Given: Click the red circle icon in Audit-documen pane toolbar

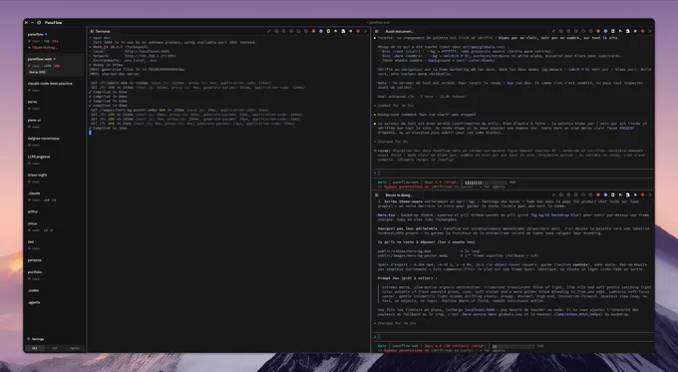Looking at the screenshot, I should (x=642, y=31).
